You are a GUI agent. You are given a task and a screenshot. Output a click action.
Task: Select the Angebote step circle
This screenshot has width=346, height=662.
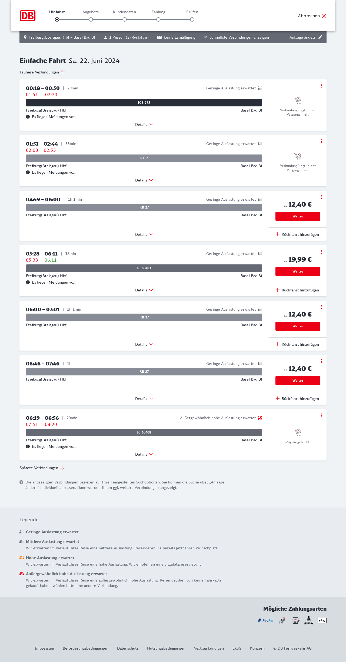pyautogui.click(x=91, y=19)
